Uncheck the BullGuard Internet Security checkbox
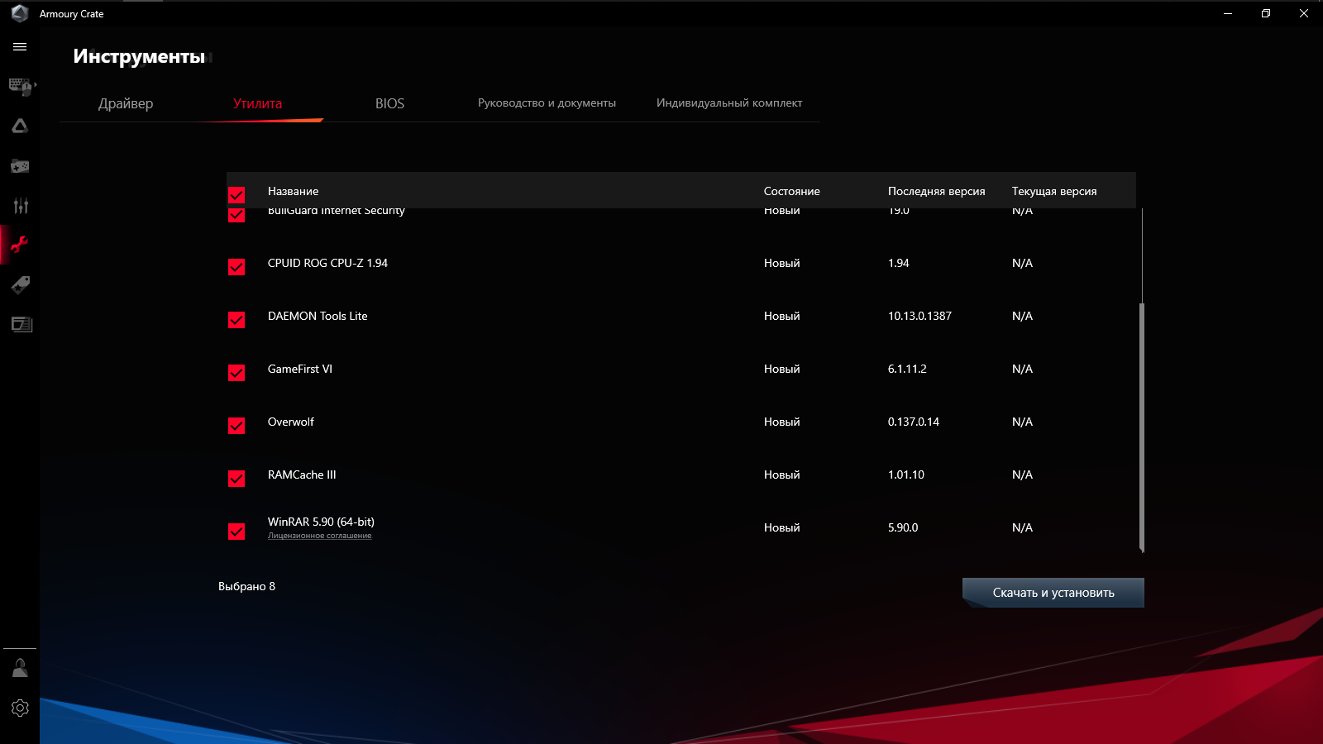Screen dimensions: 1323x744 [x=236, y=215]
